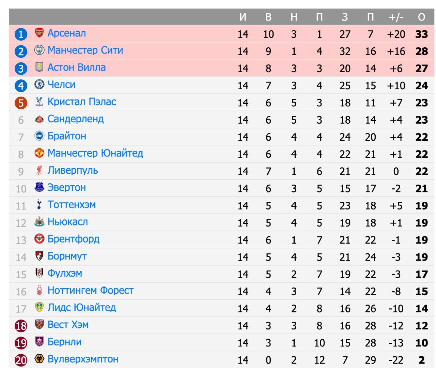Screen dimensions: 436x372
Task: Click the Chelsea club crest icon
Action: point(40,84)
